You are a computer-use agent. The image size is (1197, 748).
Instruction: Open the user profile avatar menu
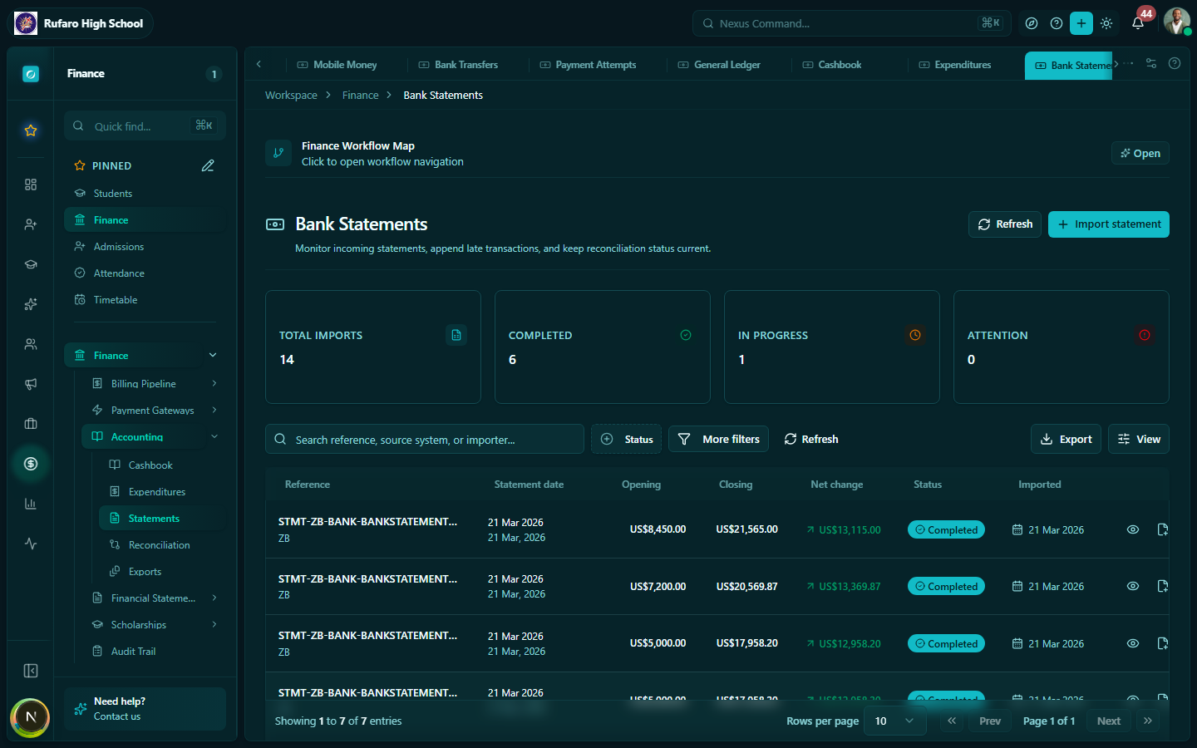(x=1176, y=22)
